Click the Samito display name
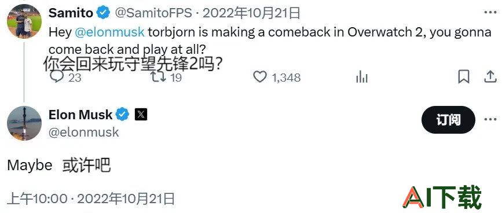This screenshot has height=213, width=502. [x=71, y=13]
